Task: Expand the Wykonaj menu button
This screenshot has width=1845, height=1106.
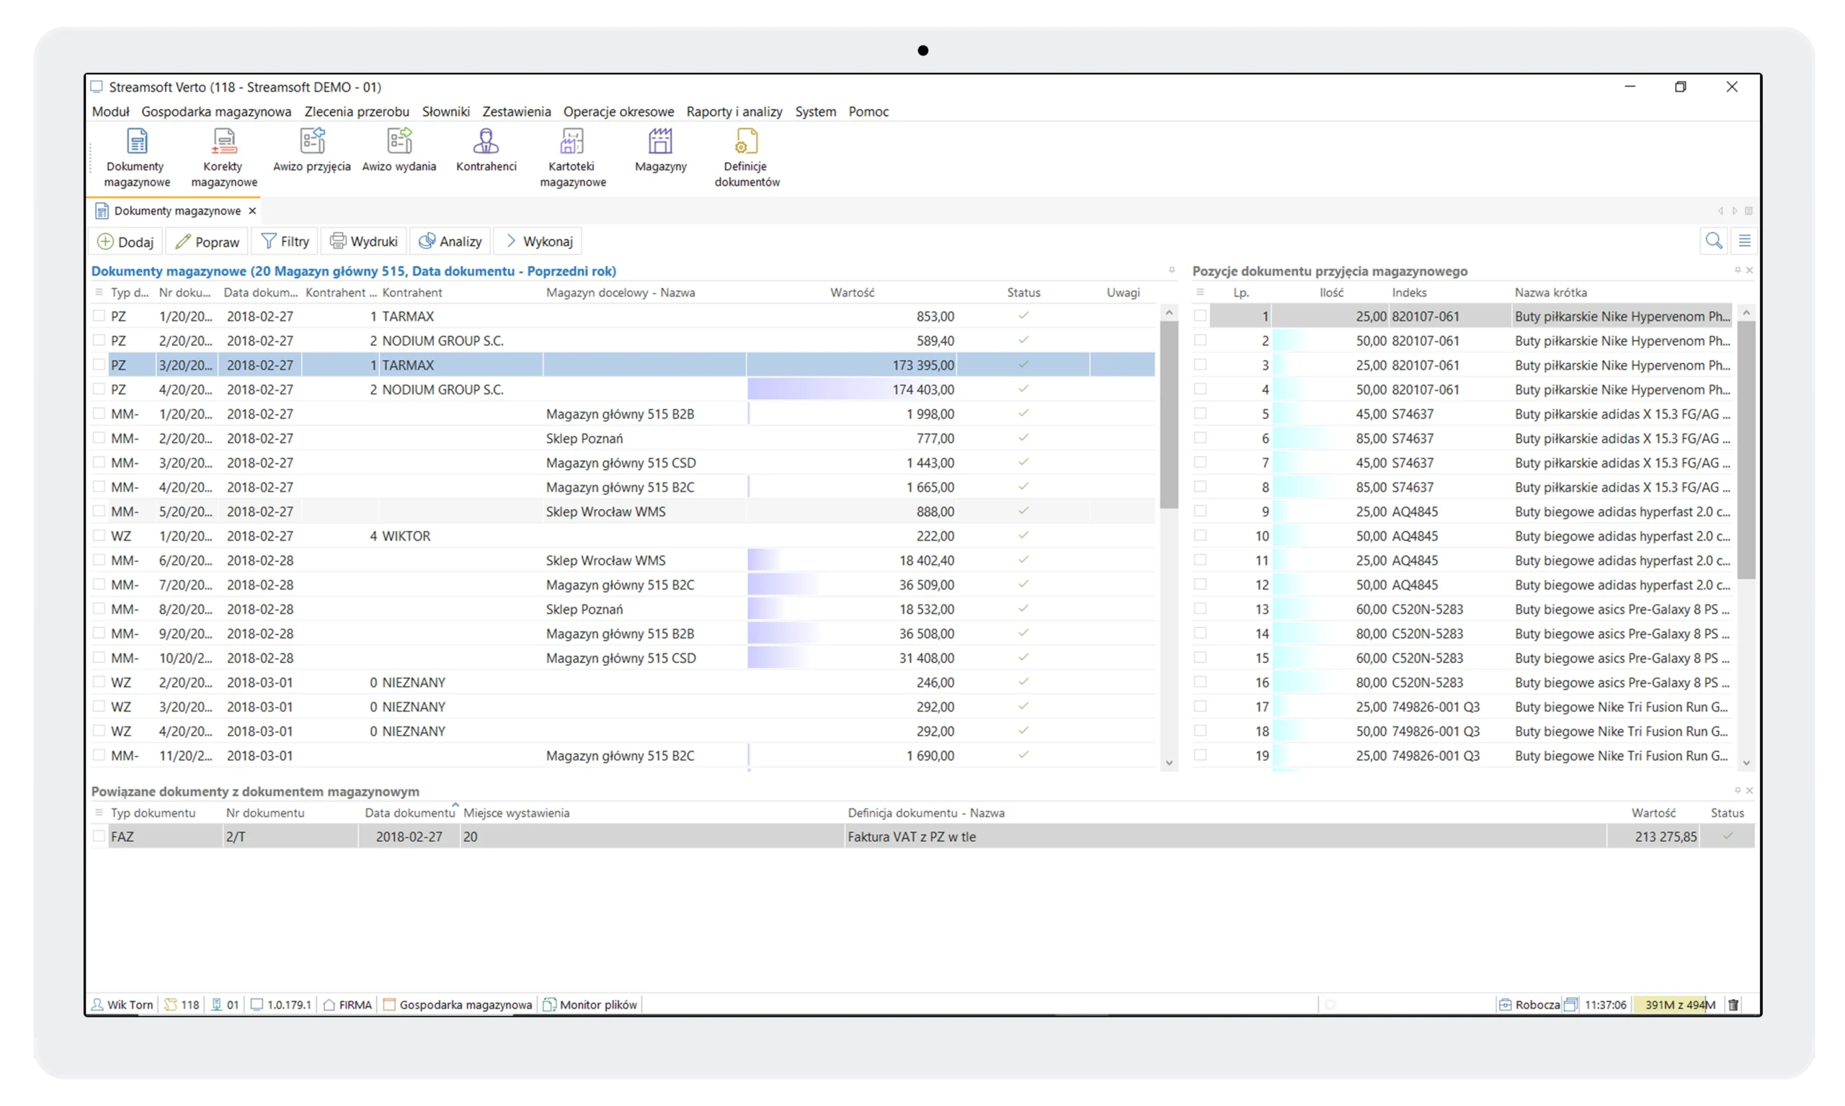Action: (x=538, y=241)
